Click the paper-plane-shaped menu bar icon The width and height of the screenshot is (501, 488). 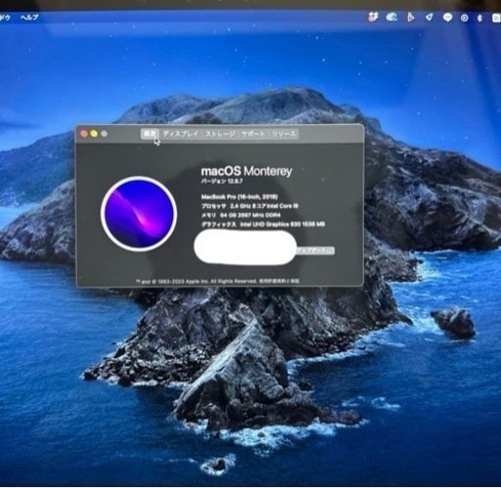(x=430, y=17)
